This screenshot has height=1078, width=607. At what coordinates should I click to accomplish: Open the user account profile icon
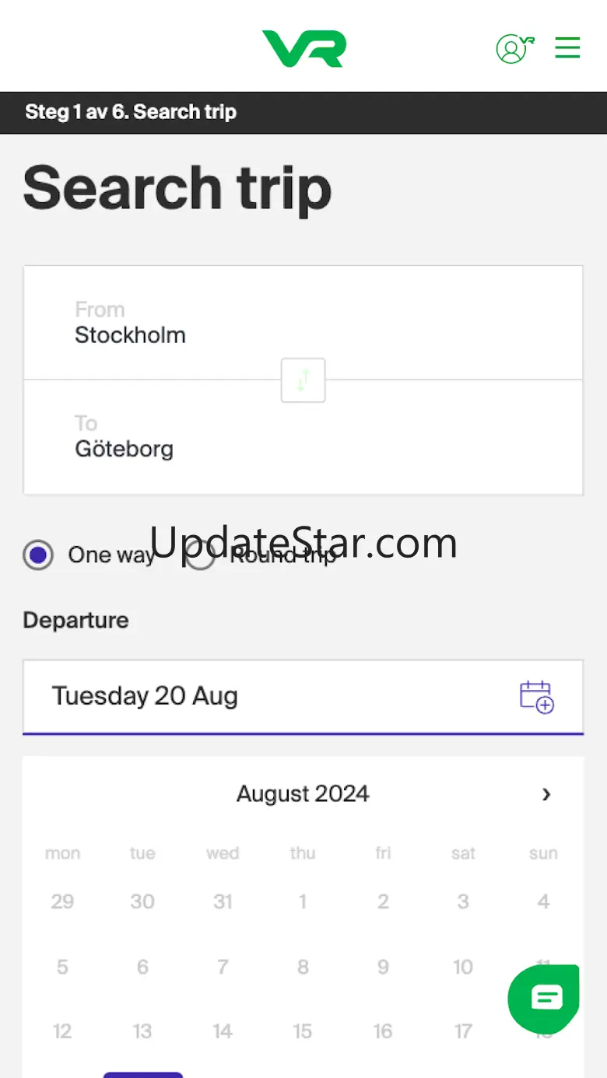pos(514,48)
